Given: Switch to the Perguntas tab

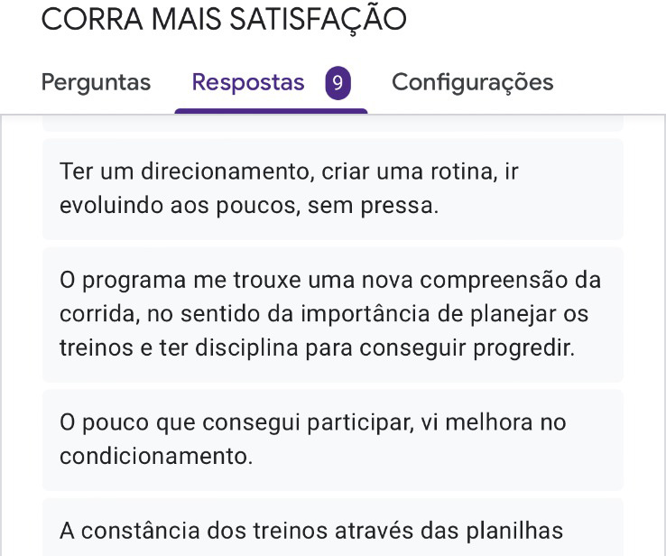Looking at the screenshot, I should coord(96,83).
